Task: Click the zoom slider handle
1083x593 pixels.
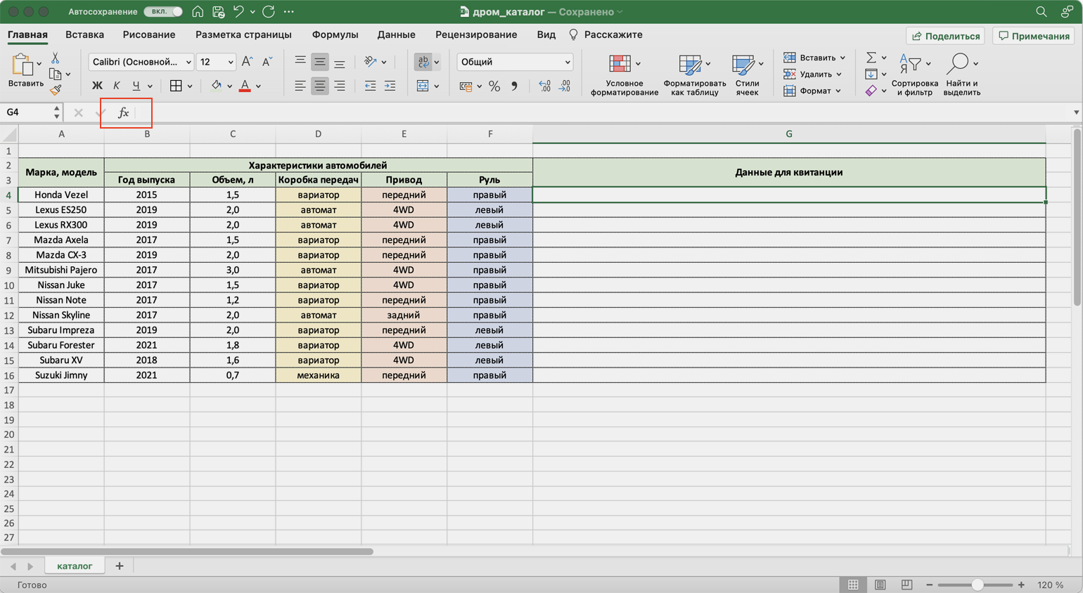Action: click(977, 585)
